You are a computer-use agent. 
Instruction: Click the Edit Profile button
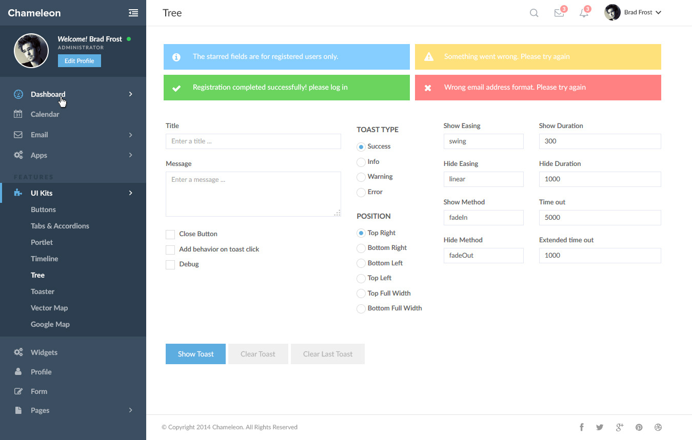pyautogui.click(x=80, y=60)
